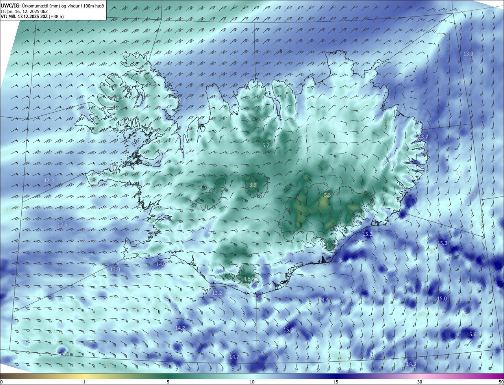Viewport: 504px width, 385px height.
Task: Click the '30' tick label on the legend
Action: [420, 382]
